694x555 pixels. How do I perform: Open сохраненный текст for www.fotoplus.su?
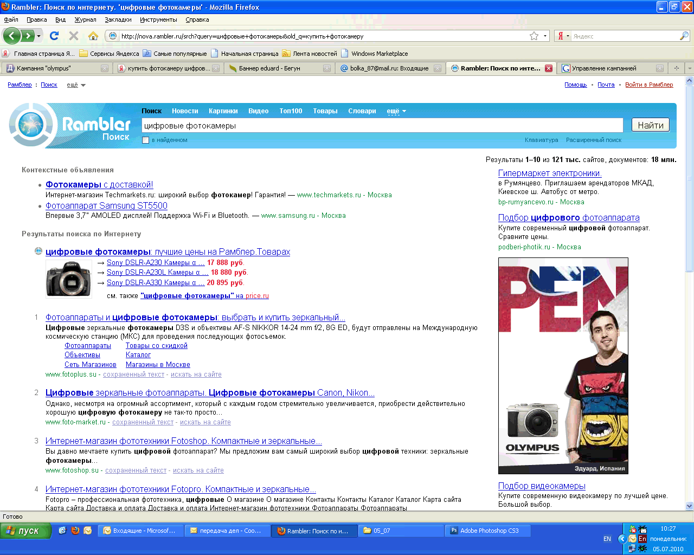133,375
